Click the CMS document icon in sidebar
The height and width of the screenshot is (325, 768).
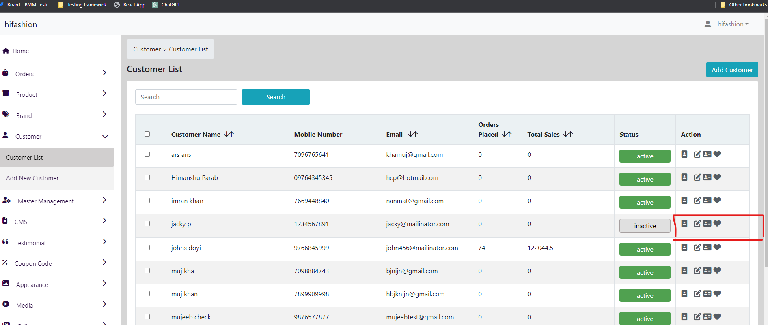(x=5, y=220)
